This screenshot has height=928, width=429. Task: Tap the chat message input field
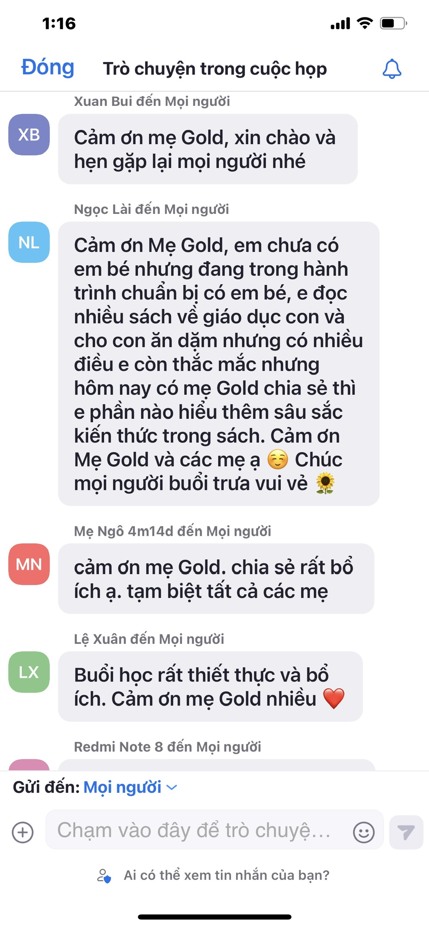pyautogui.click(x=214, y=830)
